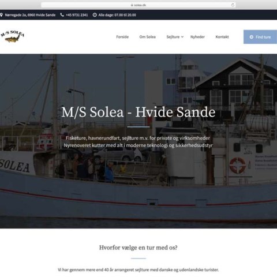Go to the Nyheder page
The width and height of the screenshot is (277, 277).
coord(197,37)
